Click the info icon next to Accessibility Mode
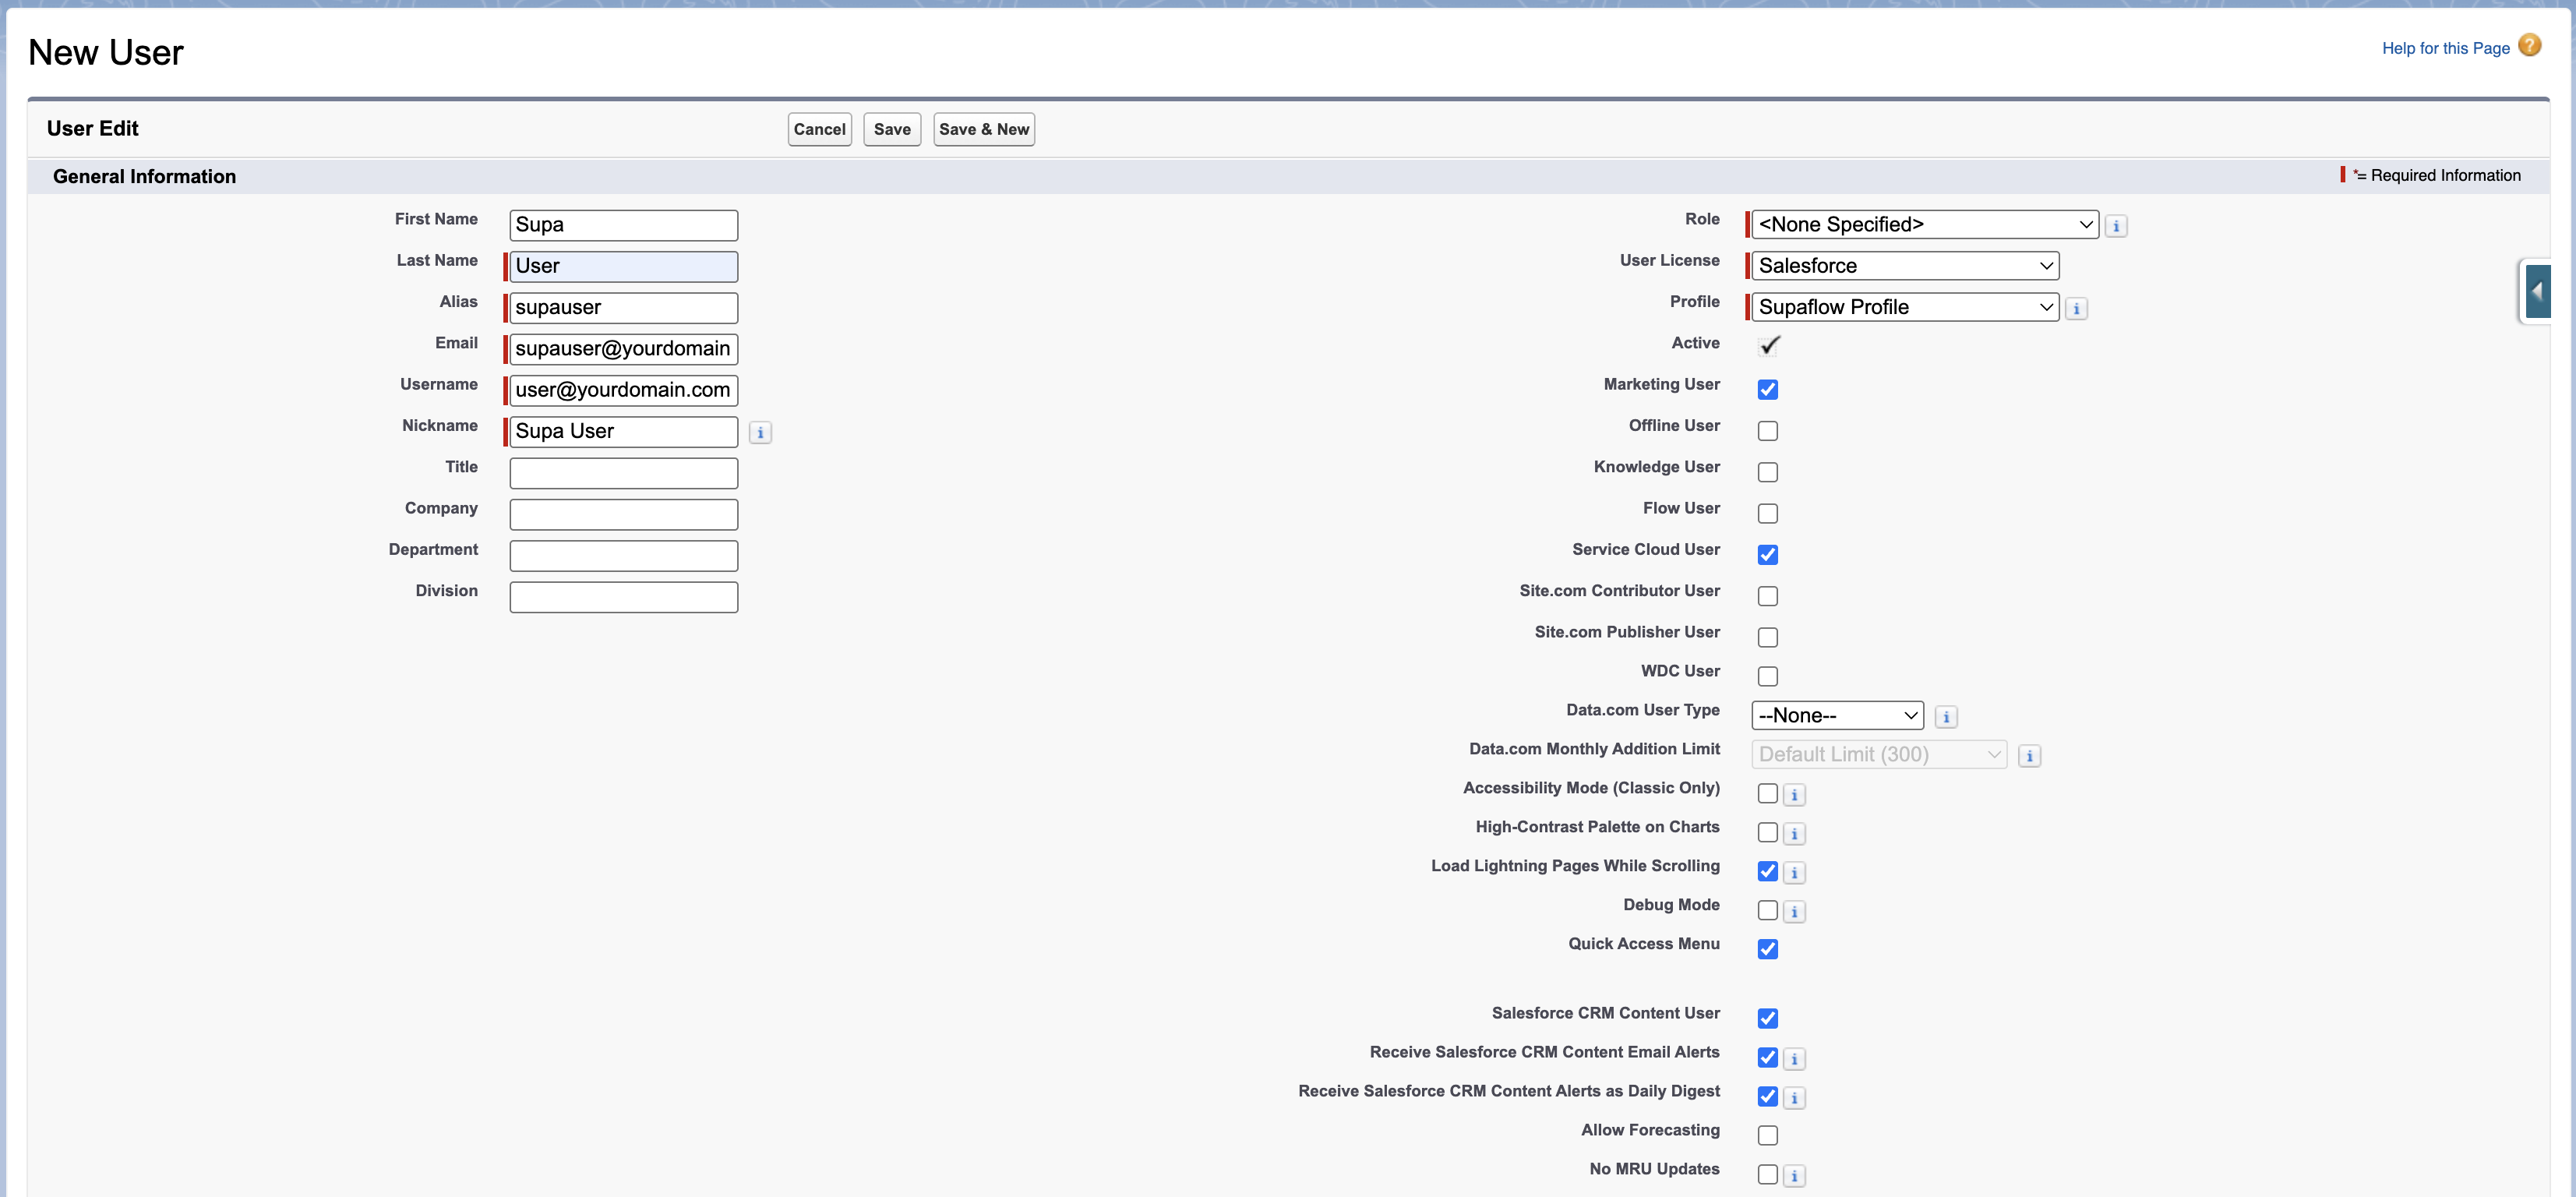Screen dimensions: 2576x1197 (x=1794, y=795)
